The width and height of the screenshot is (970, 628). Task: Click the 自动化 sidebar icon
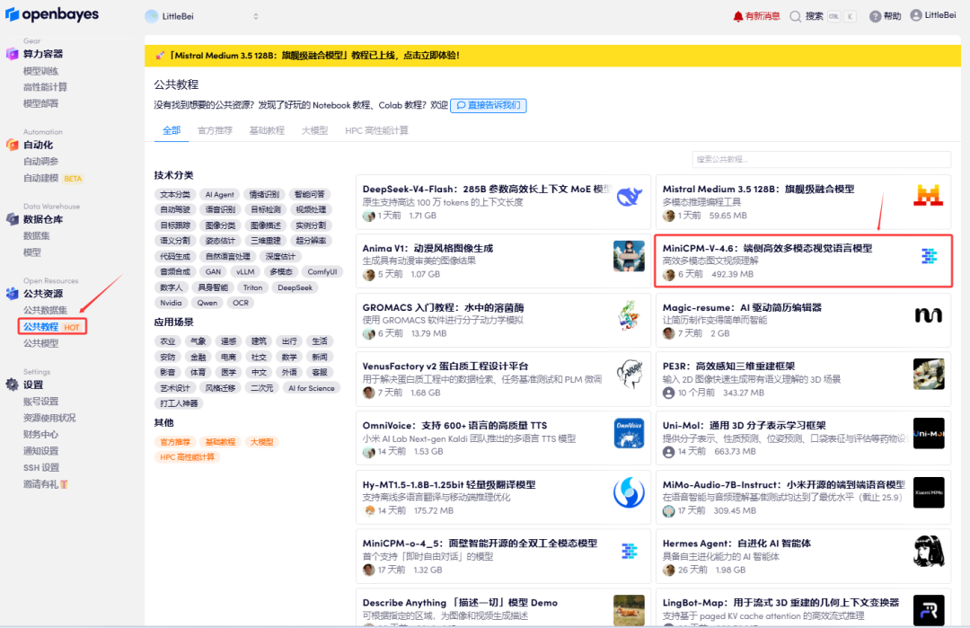[12, 145]
